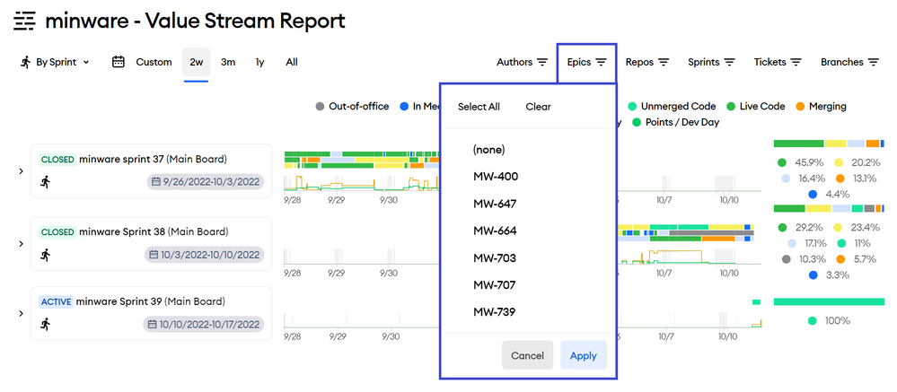Show the All time range
897x392 pixels.
(292, 62)
